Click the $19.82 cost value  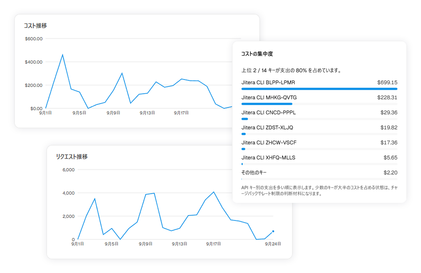click(389, 128)
